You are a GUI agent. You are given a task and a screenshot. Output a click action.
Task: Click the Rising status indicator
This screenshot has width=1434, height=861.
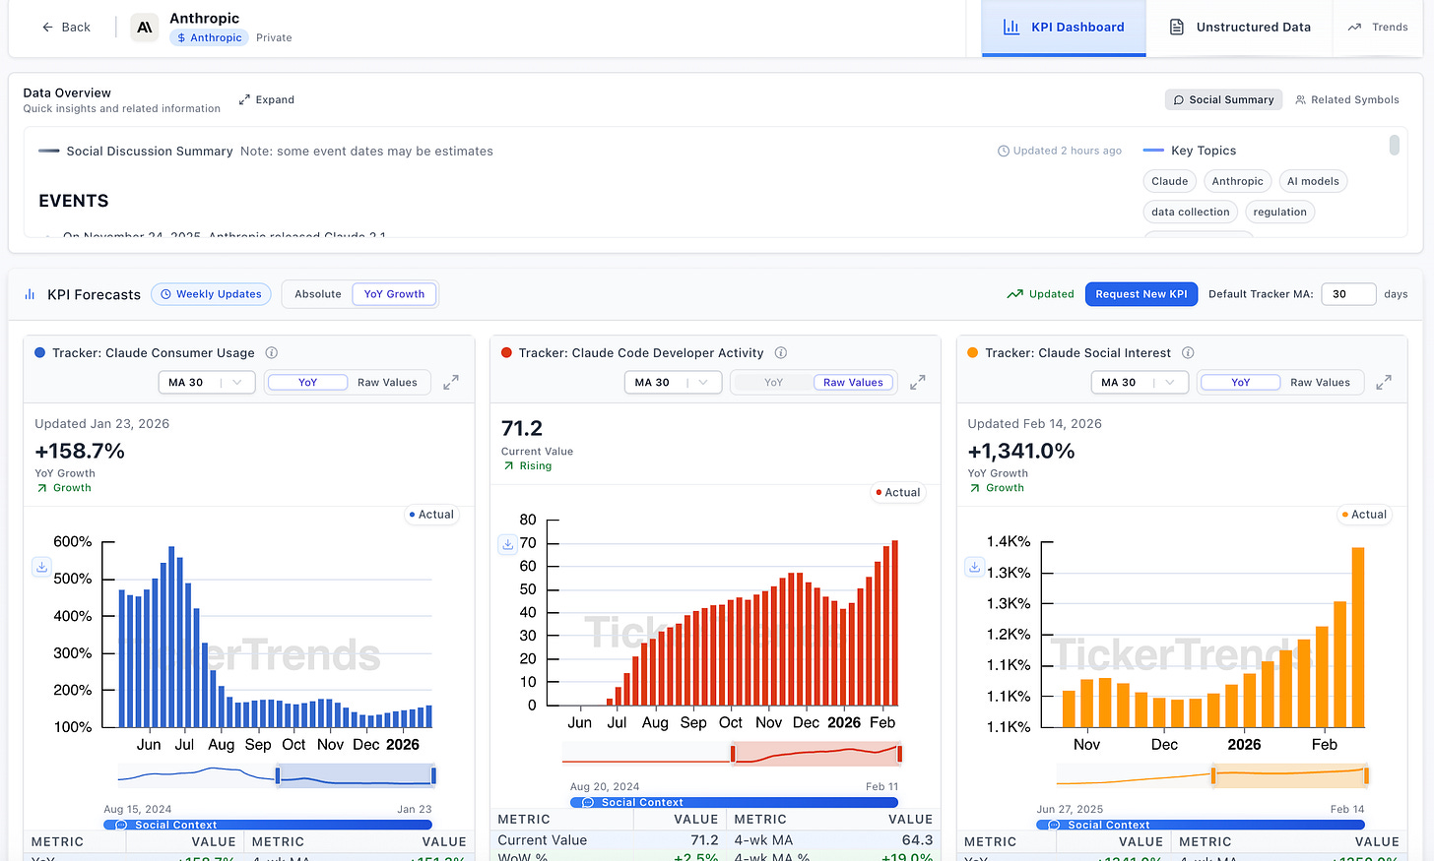527,466
